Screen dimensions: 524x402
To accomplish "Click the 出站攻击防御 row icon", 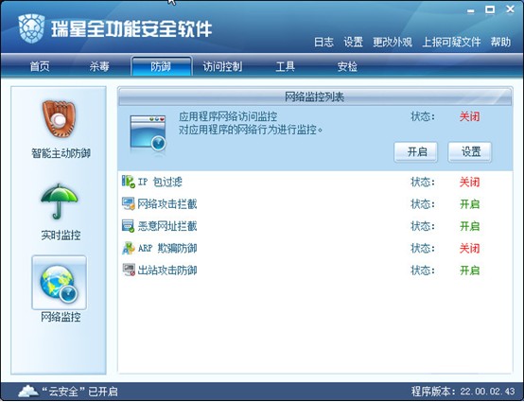I will [x=129, y=270].
